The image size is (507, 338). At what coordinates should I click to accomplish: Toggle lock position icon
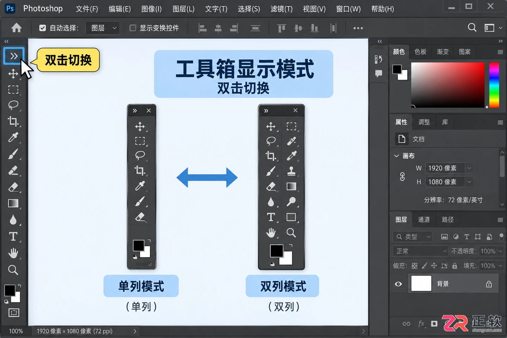point(434,266)
